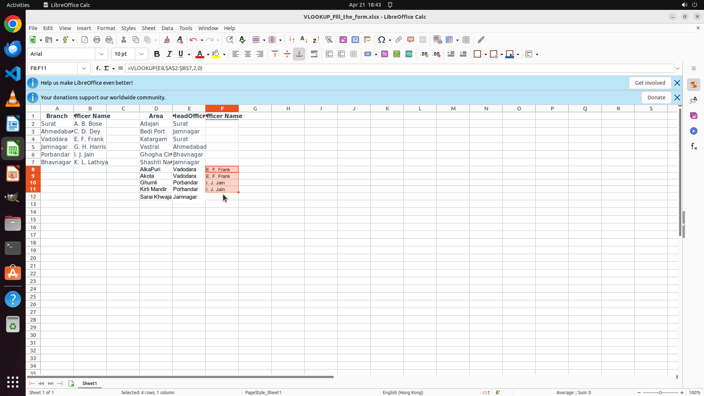The height and width of the screenshot is (396, 704).
Task: Open the font name dropdown
Action: pyautogui.click(x=102, y=54)
